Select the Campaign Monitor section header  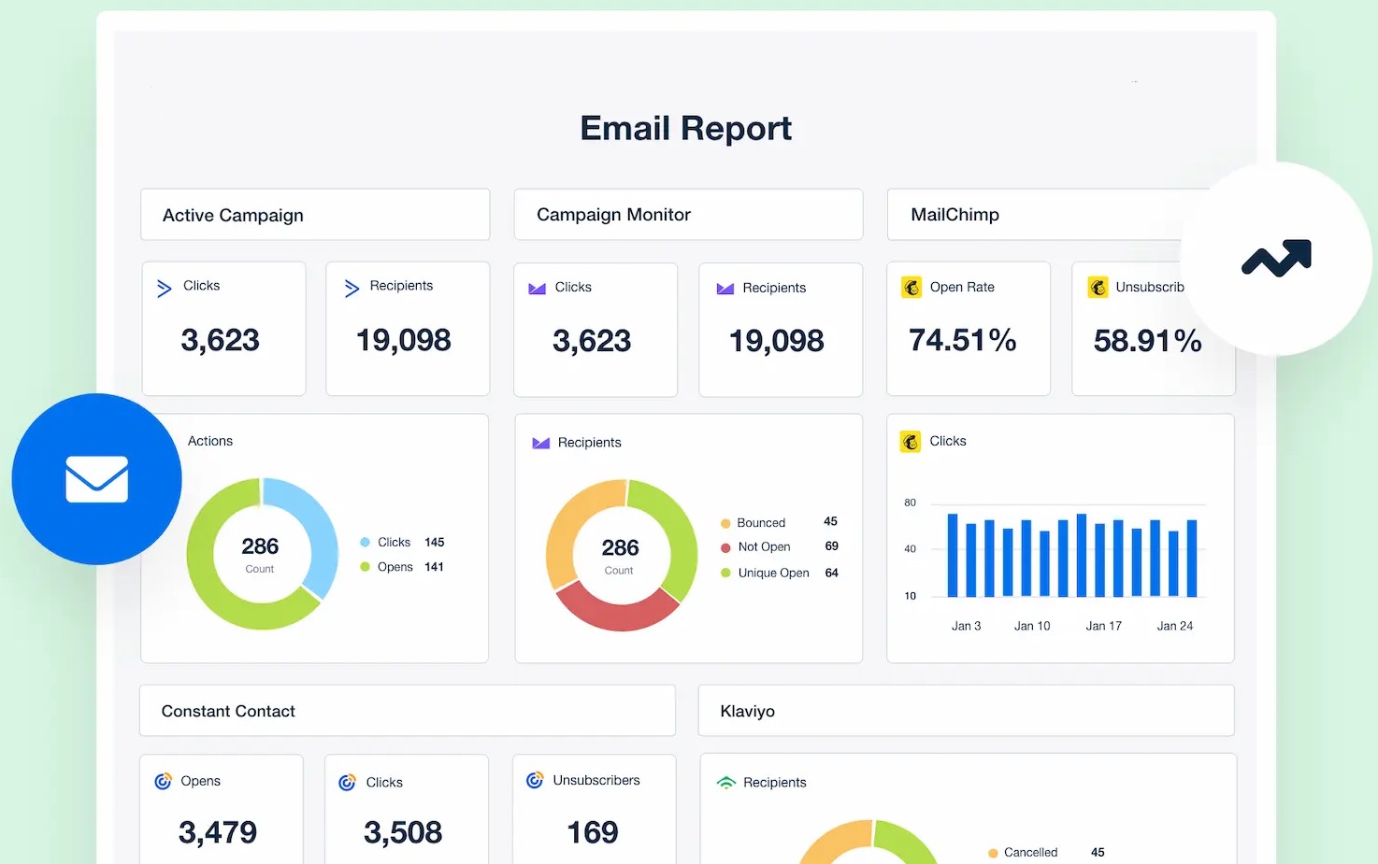[688, 215]
